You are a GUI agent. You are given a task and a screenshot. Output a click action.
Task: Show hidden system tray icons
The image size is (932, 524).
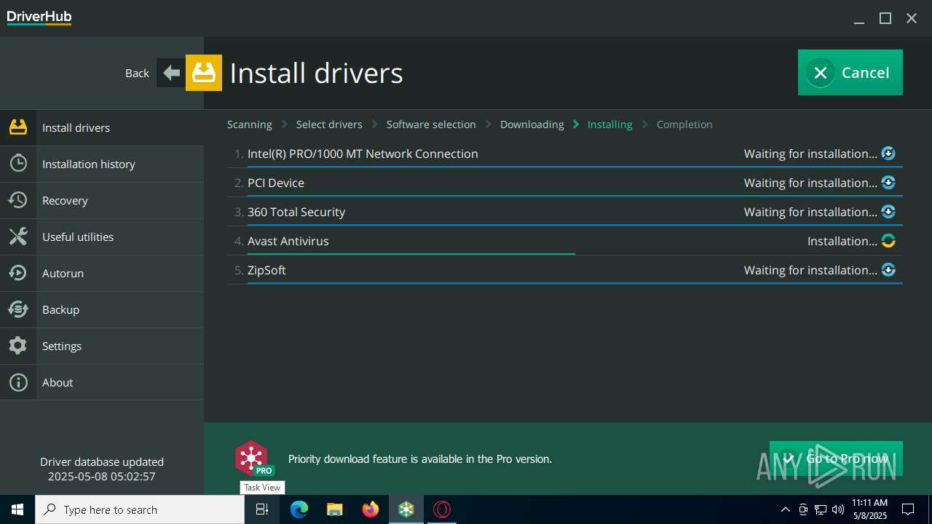pos(786,509)
